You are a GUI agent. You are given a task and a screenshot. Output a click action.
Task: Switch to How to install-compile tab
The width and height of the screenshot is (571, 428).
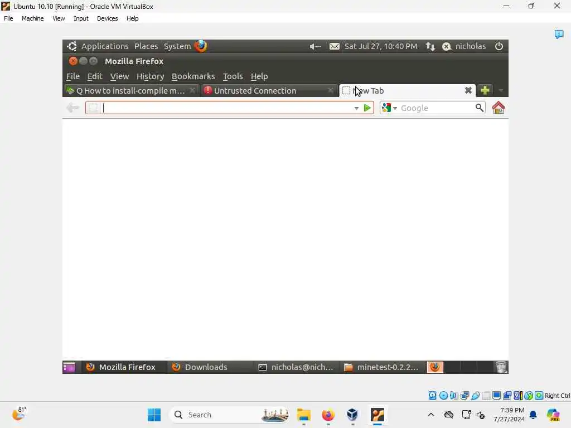coord(131,90)
